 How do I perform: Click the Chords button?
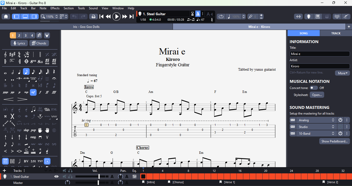(39, 43)
